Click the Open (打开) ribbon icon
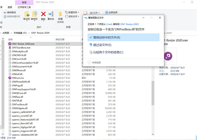The width and height of the screenshot is (197, 140). (x=91, y=13)
